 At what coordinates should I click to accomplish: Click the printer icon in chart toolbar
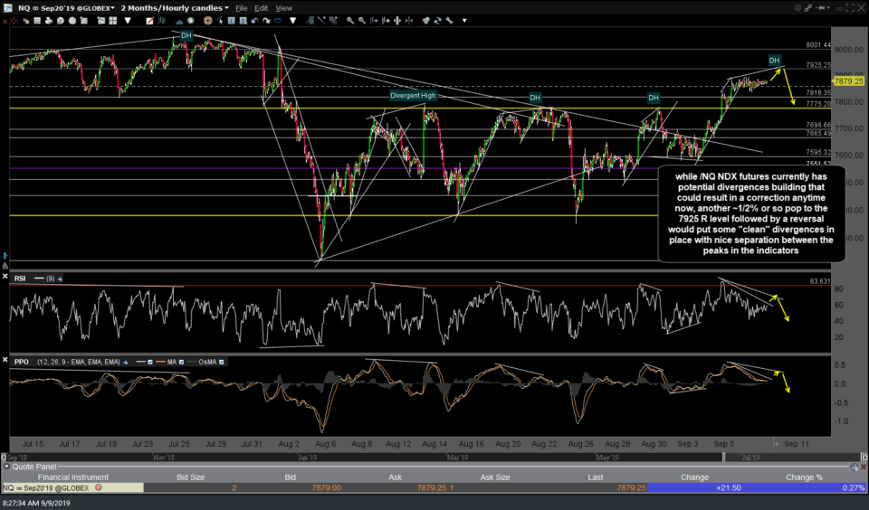[49, 21]
